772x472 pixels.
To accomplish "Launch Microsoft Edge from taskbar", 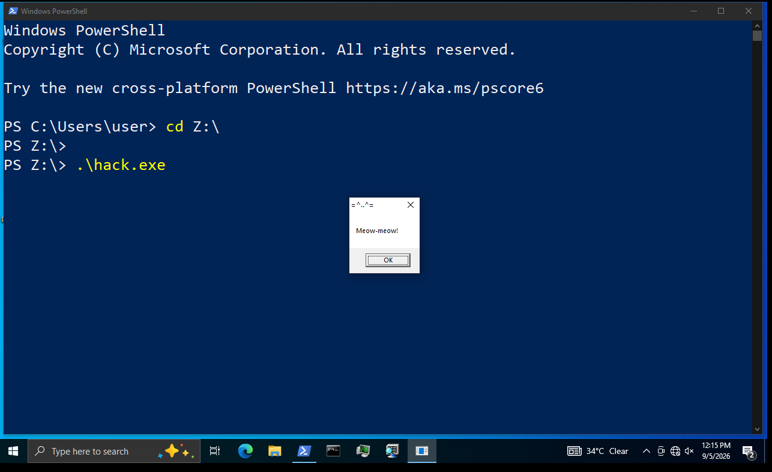I will pyautogui.click(x=245, y=451).
